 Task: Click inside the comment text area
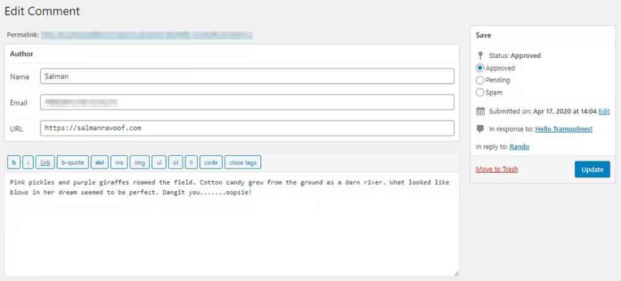[232, 224]
